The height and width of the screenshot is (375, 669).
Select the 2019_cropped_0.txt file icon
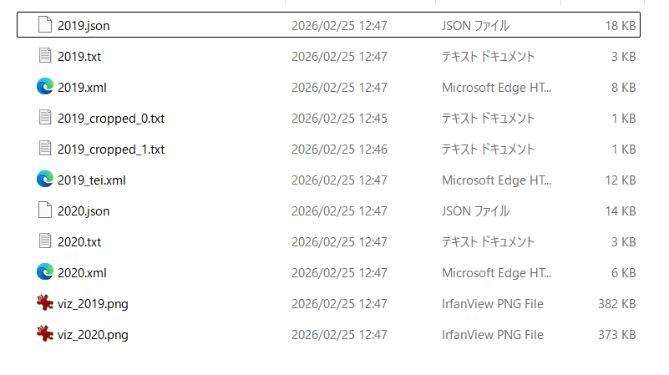(x=45, y=118)
